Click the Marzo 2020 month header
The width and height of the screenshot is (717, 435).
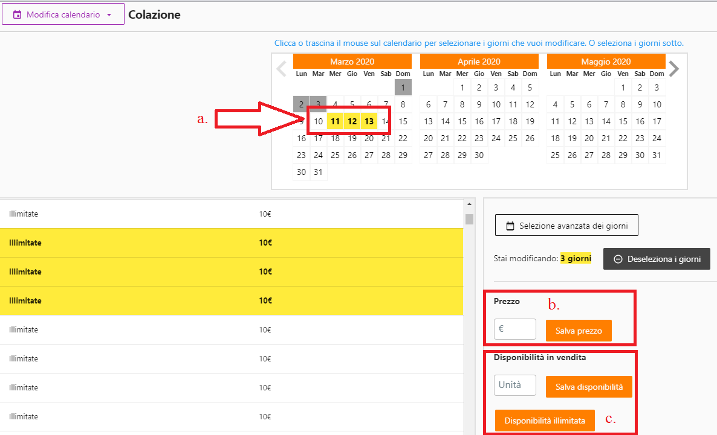pos(352,62)
